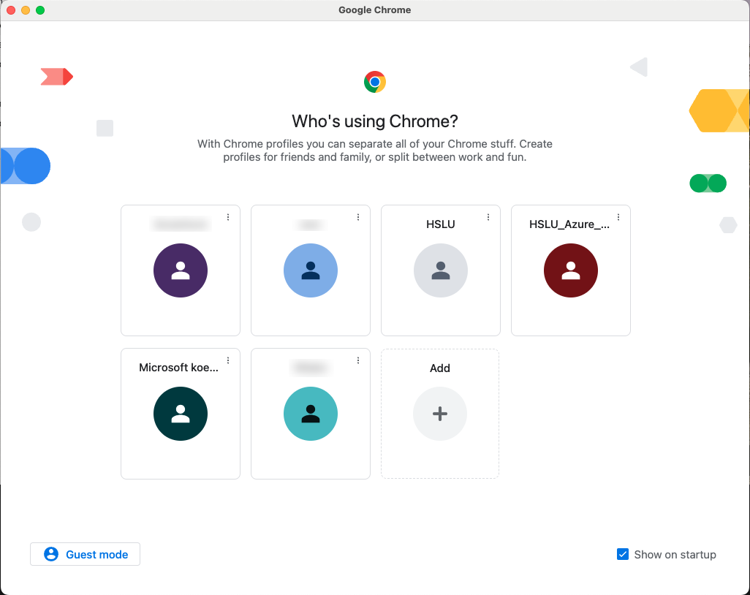This screenshot has width=750, height=595.
Task: Click the Show on startup label text
Action: pos(675,555)
